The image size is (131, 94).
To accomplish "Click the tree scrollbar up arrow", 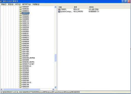I will pos(55,7).
